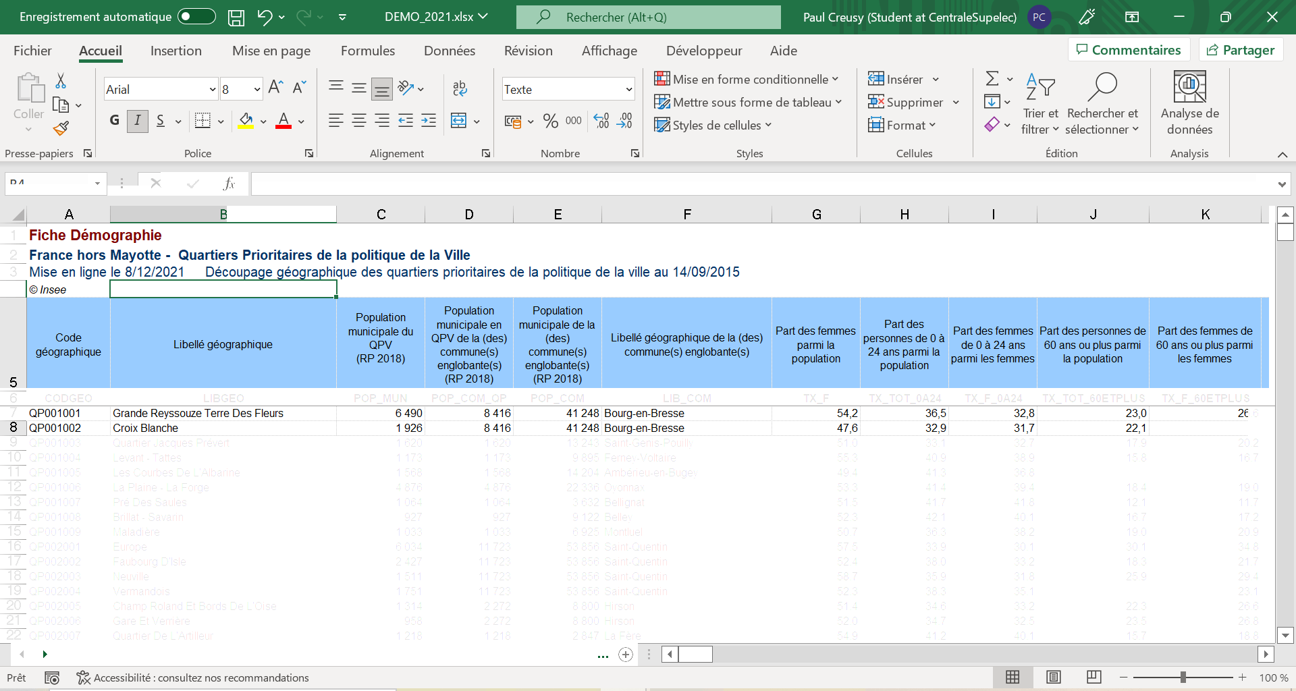
Task: Click the insert function fx icon
Action: tap(229, 184)
